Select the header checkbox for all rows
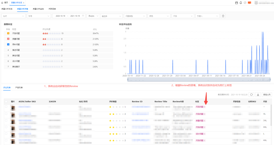Screen dimensions: 274x145 [6, 102]
